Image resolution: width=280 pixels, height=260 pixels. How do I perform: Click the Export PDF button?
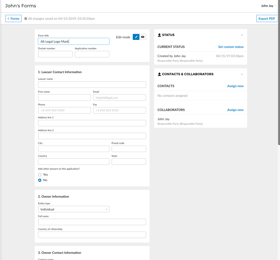pyautogui.click(x=267, y=19)
